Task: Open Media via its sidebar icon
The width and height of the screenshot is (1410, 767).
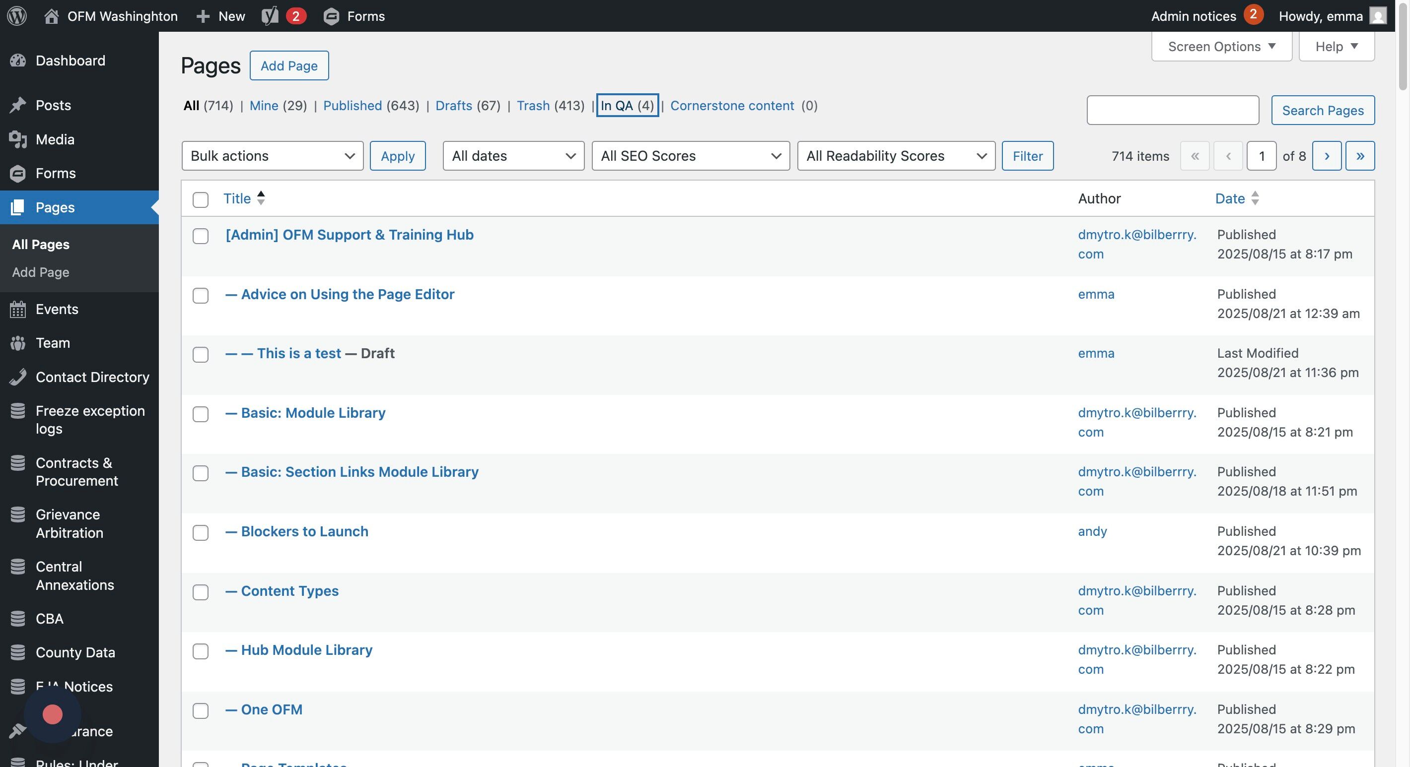Action: [17, 139]
